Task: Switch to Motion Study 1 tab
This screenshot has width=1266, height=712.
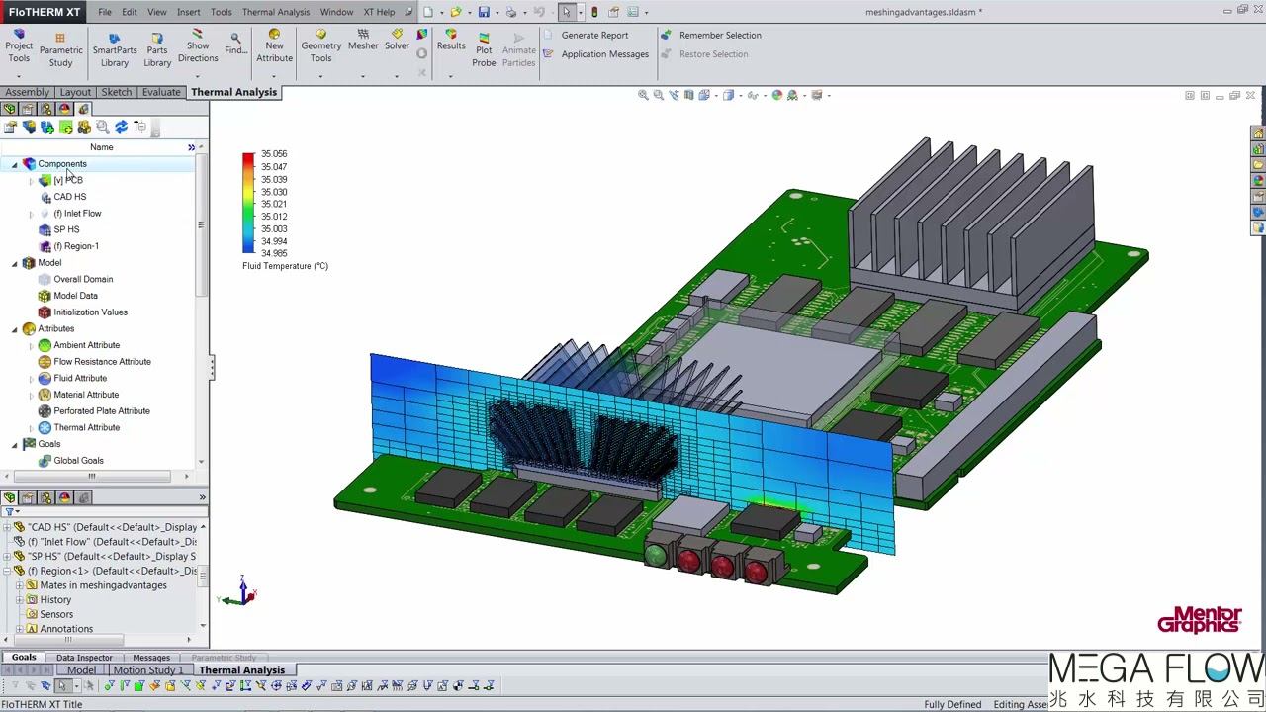Action: (x=148, y=670)
